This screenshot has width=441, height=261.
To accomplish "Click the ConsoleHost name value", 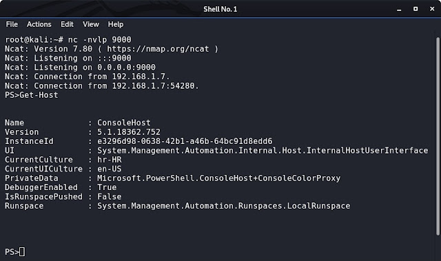I will pyautogui.click(x=124, y=123).
